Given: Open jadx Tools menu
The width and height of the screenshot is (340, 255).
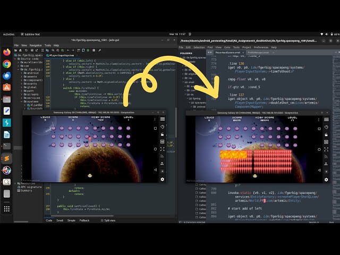Looking at the screenshot, I should (48, 45).
